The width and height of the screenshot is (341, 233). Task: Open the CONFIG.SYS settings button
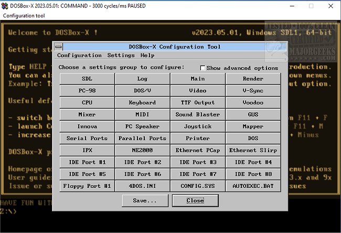tap(198, 186)
